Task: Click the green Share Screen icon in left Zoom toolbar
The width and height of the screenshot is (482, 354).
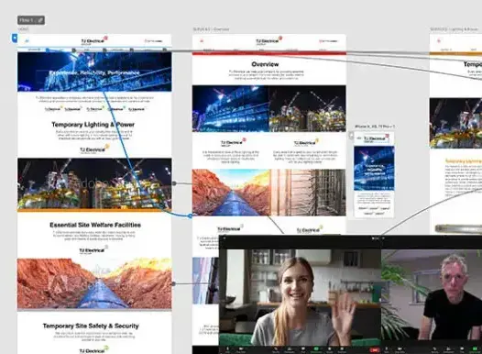Action: point(316,349)
